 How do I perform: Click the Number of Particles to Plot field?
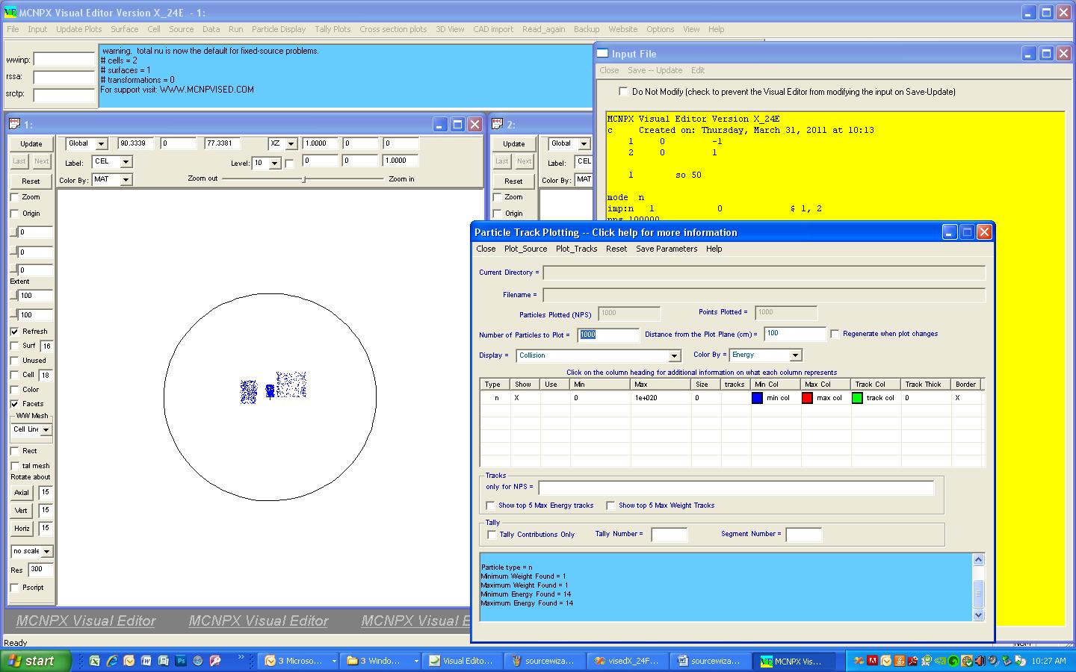click(608, 335)
